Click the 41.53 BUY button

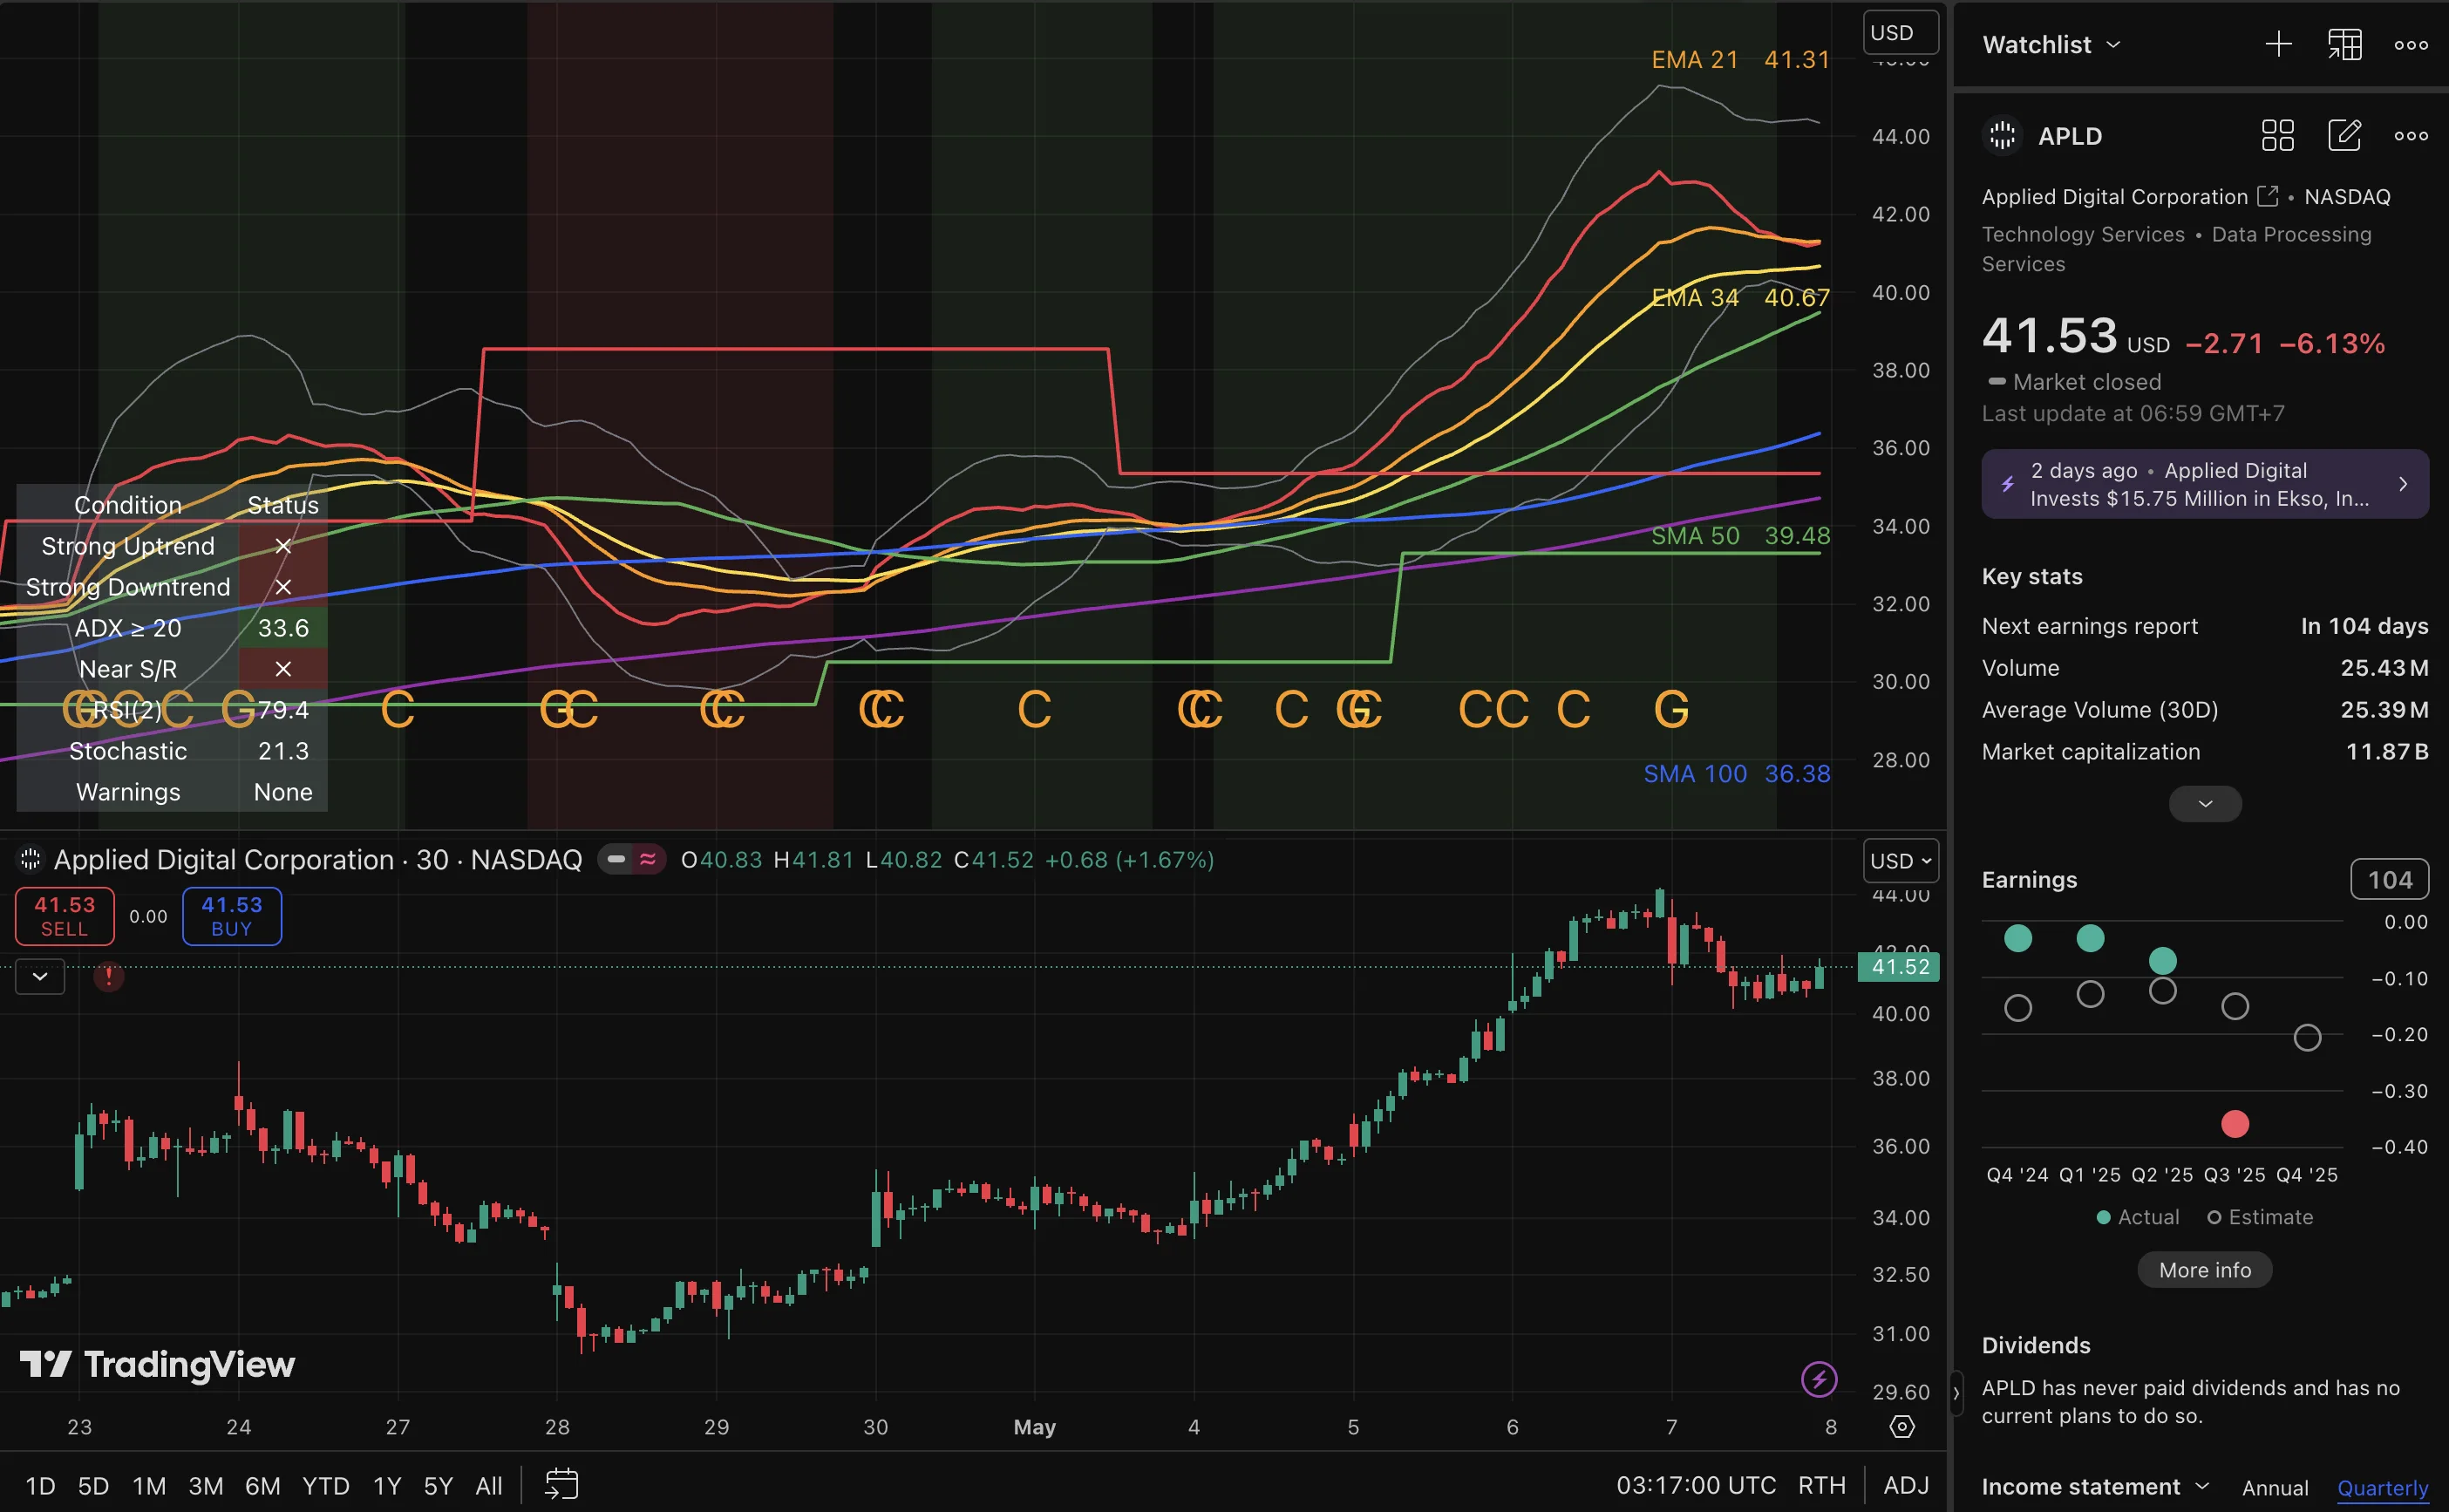pos(232,916)
